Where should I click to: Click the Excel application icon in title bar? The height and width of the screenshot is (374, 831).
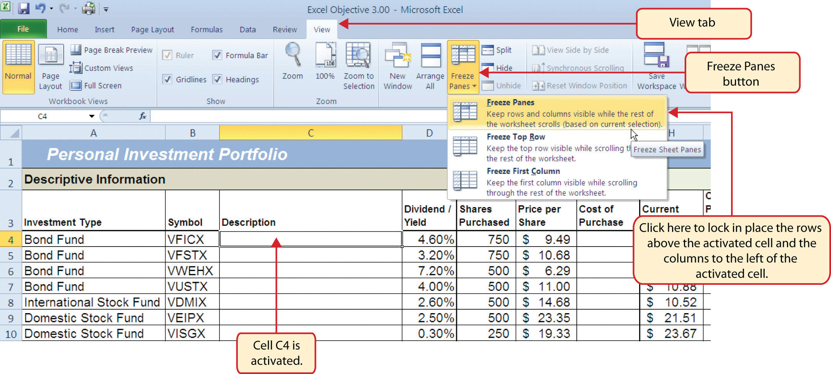[x=5, y=7]
